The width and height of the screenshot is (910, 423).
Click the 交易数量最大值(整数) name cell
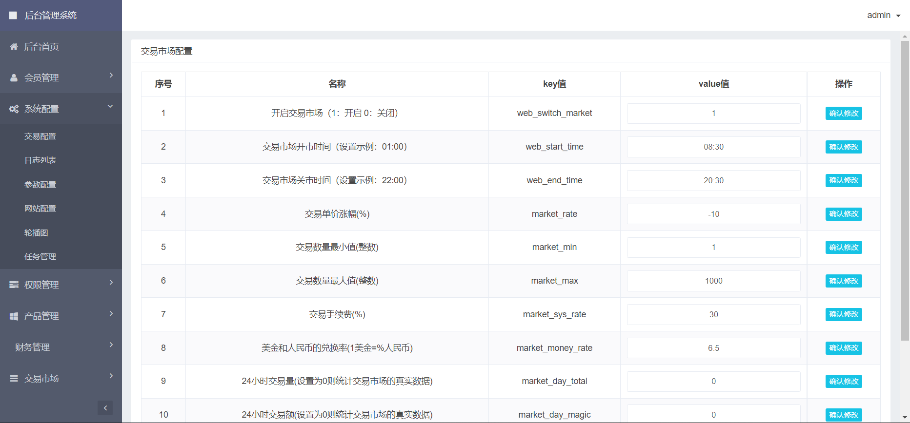coord(337,281)
